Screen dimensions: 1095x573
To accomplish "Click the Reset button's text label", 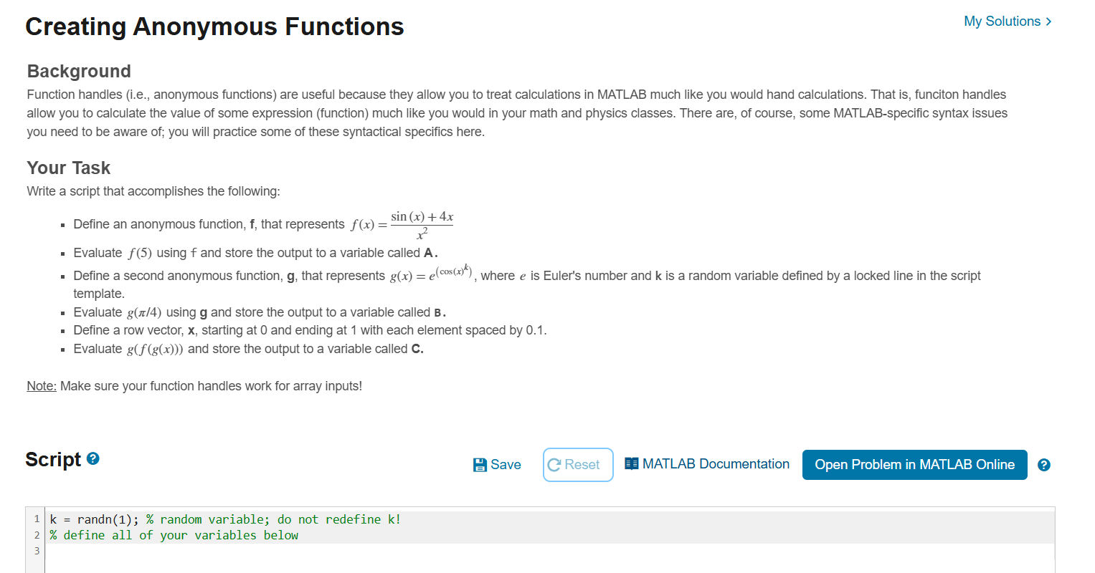I will [x=584, y=464].
